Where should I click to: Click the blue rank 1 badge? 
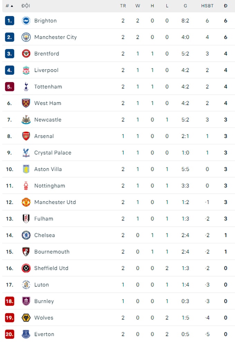point(10,21)
